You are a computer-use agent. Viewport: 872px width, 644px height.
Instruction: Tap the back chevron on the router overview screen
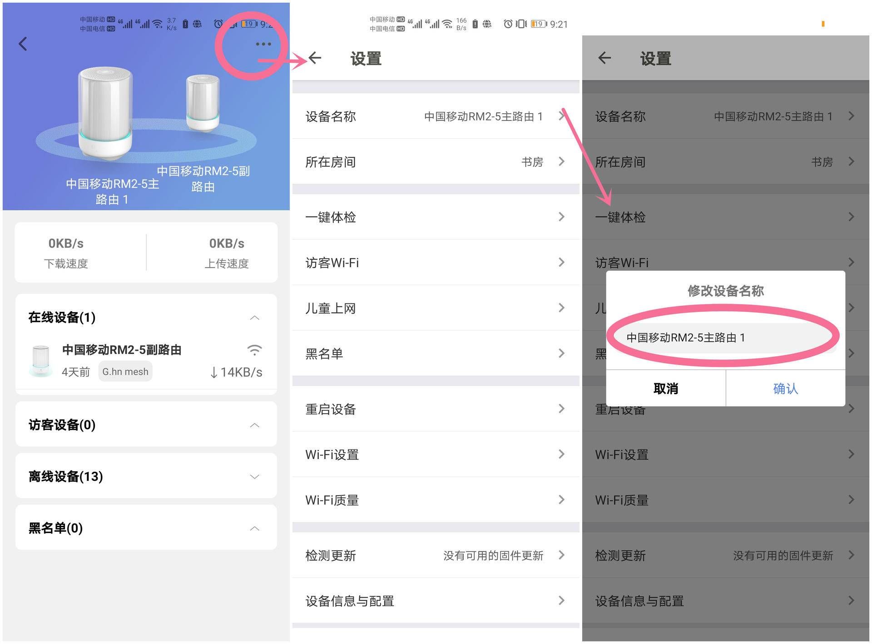click(x=23, y=44)
